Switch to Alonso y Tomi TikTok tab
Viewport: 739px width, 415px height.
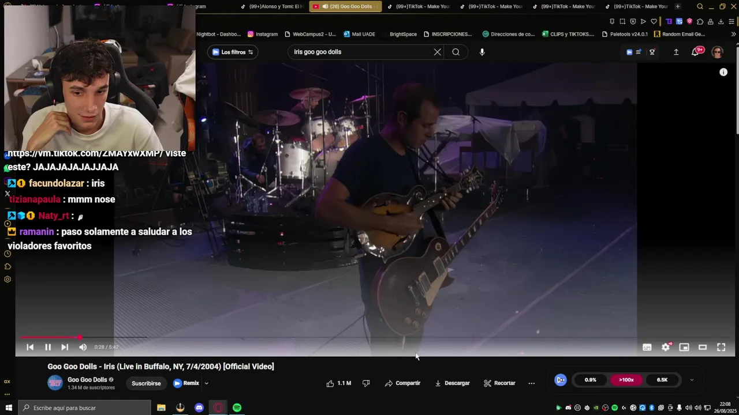tap(271, 6)
